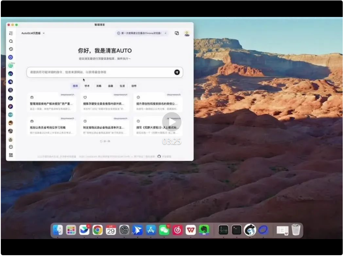Image resolution: width=344 pixels, height=256 pixels.
Task: Play the video with the round play button
Action: coord(172,122)
